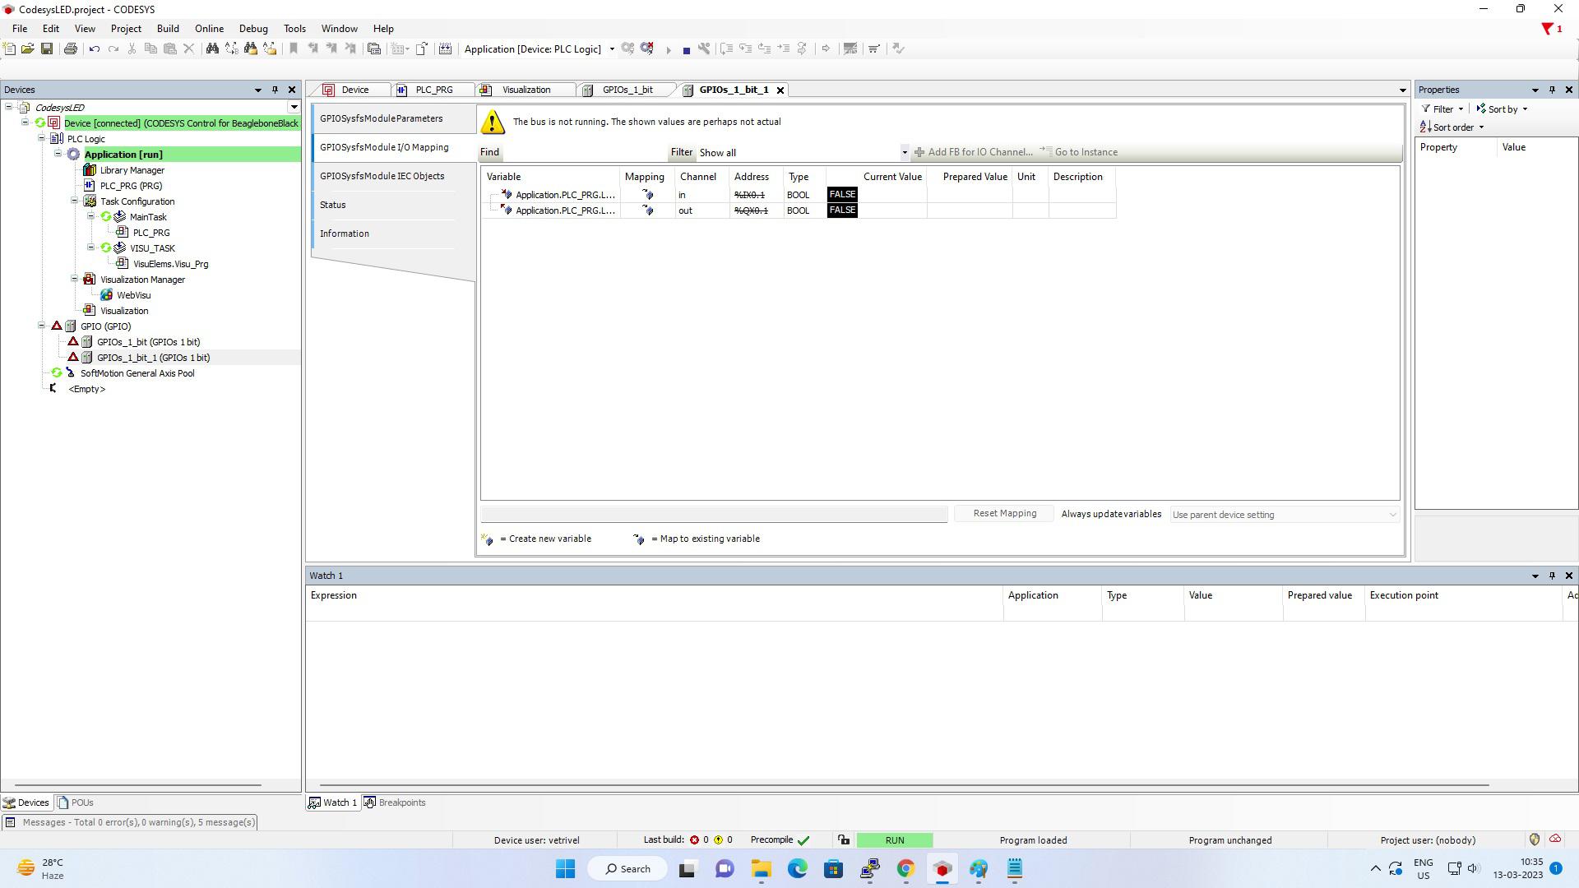Screen dimensions: 1579x888
Task: Select PLC_PRG (PRG) in device tree
Action: coord(131,186)
